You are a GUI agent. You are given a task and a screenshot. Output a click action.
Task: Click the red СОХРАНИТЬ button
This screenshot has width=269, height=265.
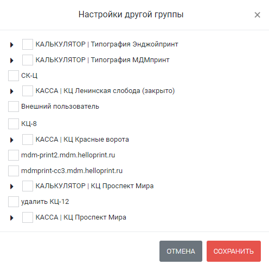234,251
